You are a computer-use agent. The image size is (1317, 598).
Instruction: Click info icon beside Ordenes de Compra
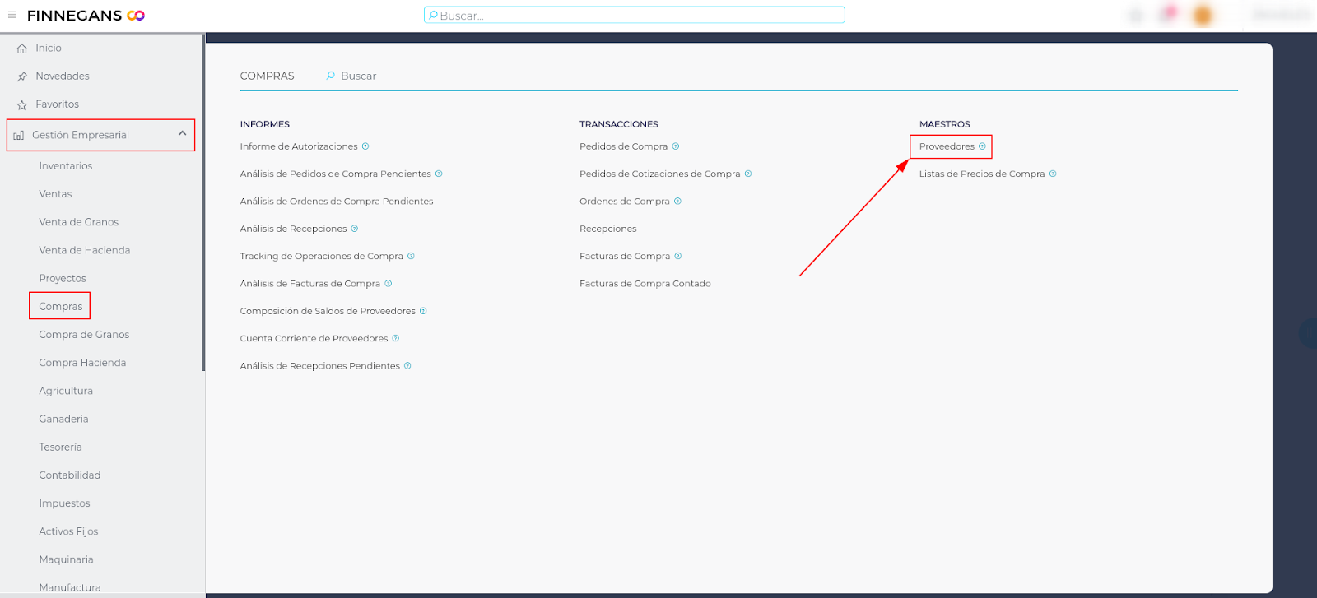677,201
